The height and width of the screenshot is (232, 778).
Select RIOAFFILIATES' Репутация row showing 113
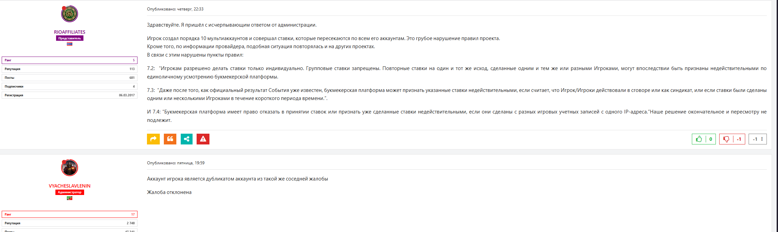pyautogui.click(x=70, y=69)
